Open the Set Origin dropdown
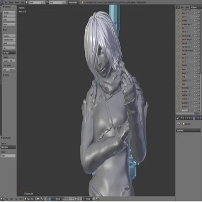202x202 pixels. [9, 53]
